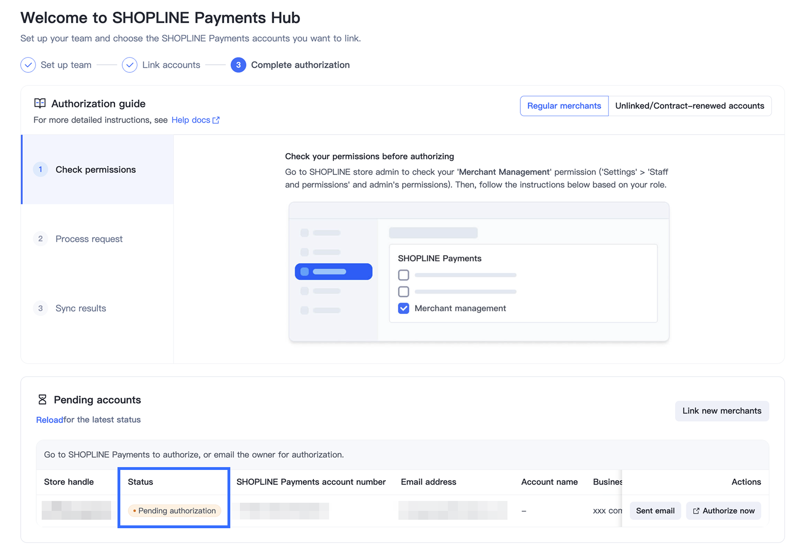The image size is (799, 547).
Task: Click the Set up team checkmark icon
Action: click(x=28, y=65)
